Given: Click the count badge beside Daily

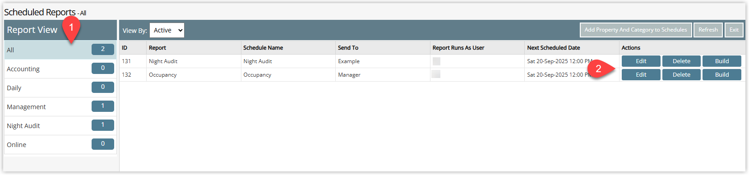Looking at the screenshot, I should (103, 87).
